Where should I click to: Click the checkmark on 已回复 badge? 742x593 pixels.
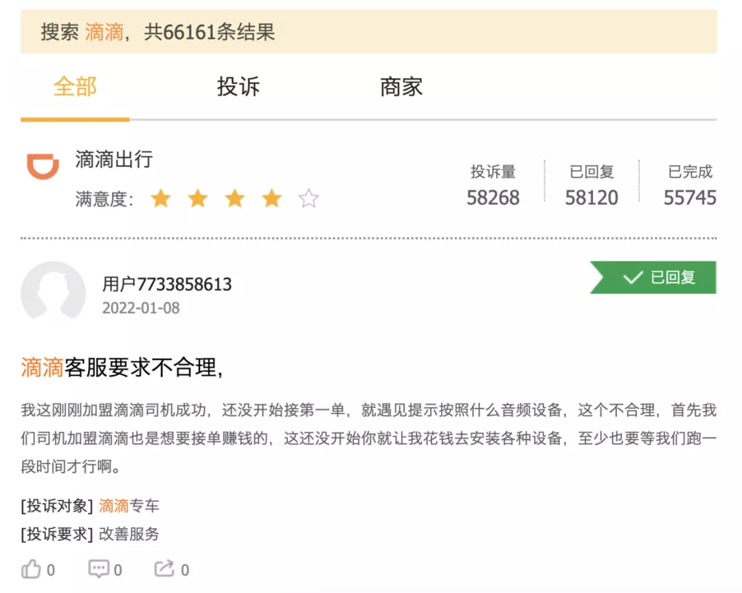point(632,278)
